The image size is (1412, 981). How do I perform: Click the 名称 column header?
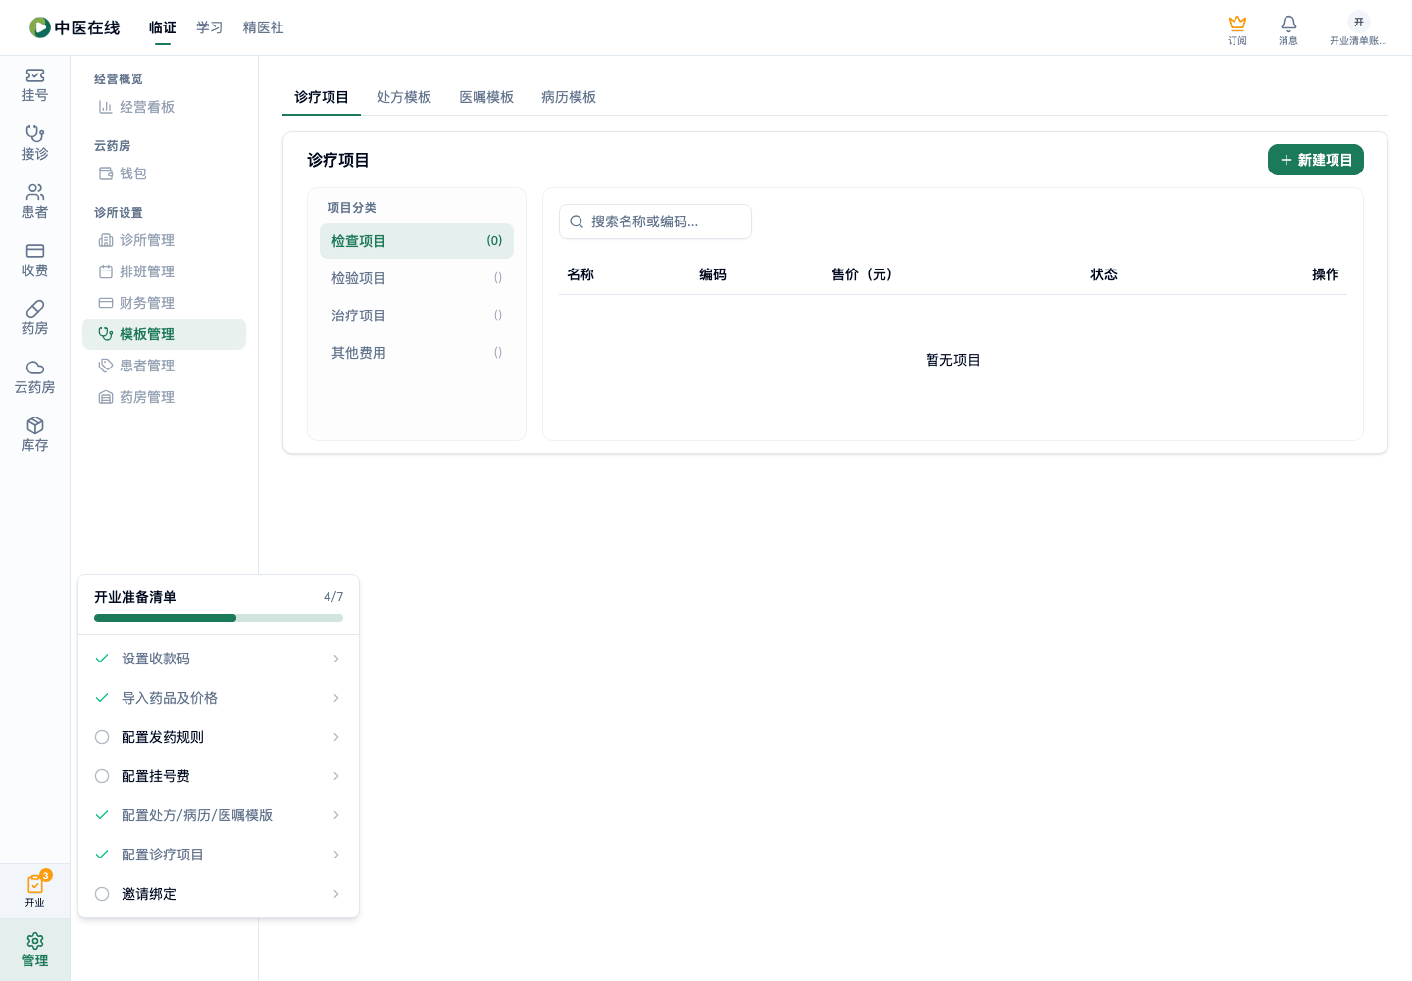[580, 274]
